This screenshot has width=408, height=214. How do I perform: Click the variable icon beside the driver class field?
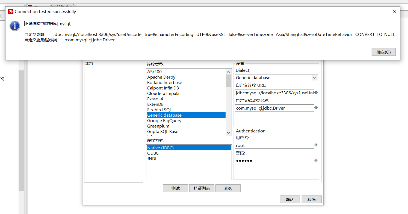click(x=316, y=108)
